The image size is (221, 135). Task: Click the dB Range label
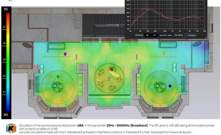(x=139, y=35)
